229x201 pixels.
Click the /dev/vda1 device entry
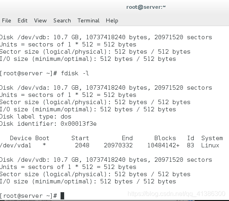[16, 145]
